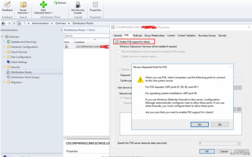252x157 pixels.
Task: Select Distribution Points tree item
Action: [x=21, y=72]
